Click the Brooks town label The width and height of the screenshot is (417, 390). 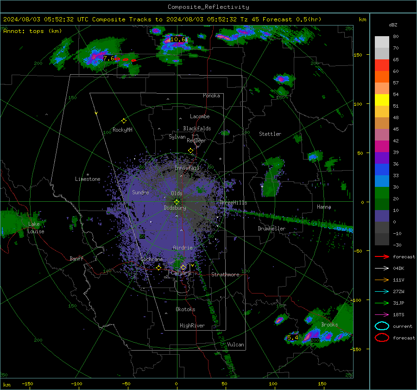tap(329, 325)
